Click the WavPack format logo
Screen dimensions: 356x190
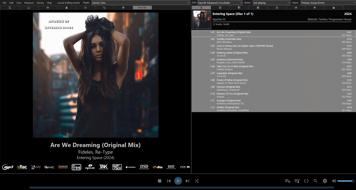[117, 167]
